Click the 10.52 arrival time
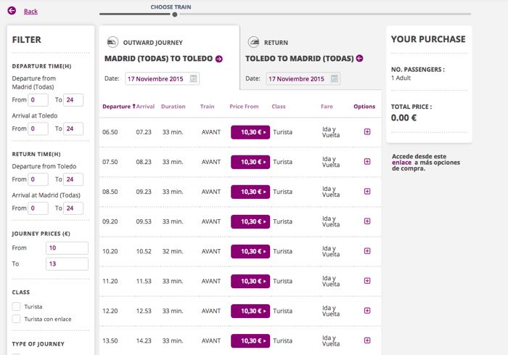The width and height of the screenshot is (508, 355). 144,251
